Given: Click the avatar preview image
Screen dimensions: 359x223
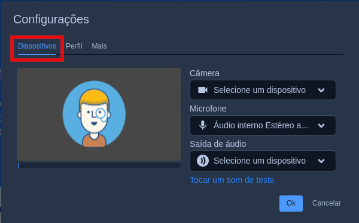Looking at the screenshot, I should coord(94,114).
